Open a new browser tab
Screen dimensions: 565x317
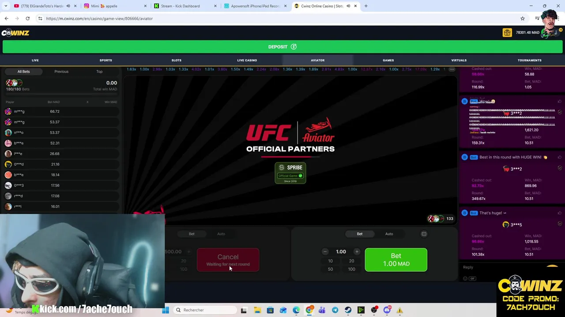tap(366, 6)
